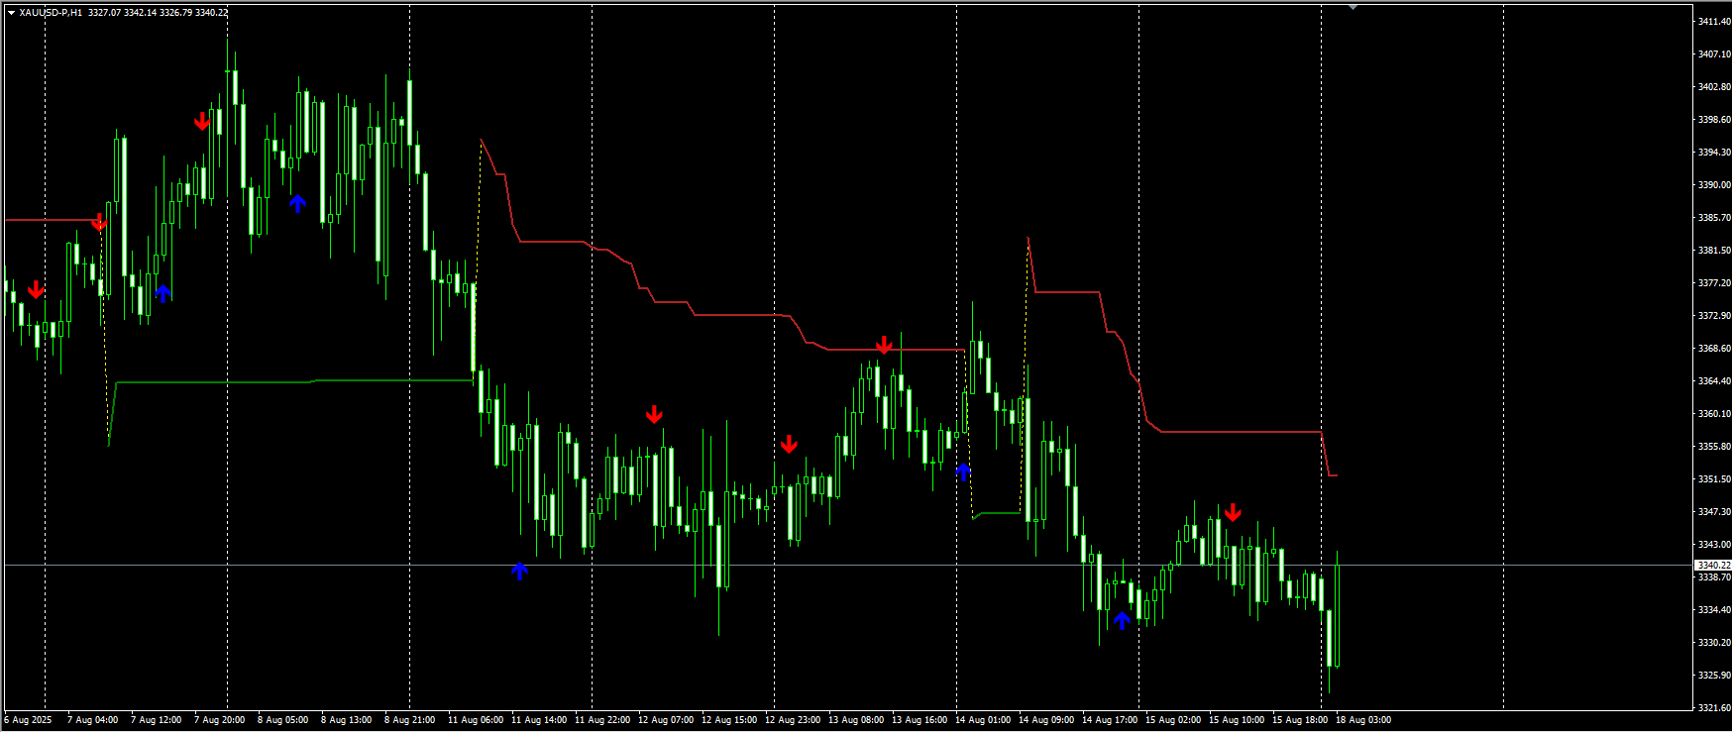Select the rightmost blue buy arrow
Screen dimensions: 1732x733
click(1122, 620)
